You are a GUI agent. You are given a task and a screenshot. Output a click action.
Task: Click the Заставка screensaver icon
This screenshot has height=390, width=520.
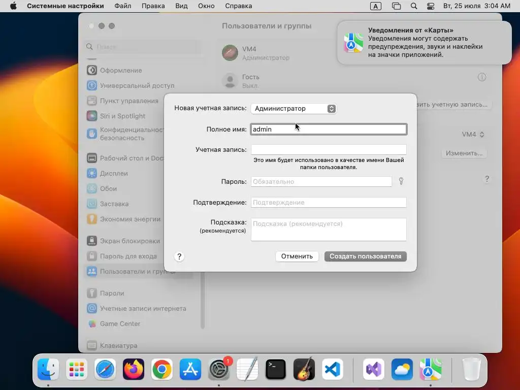[92, 204]
